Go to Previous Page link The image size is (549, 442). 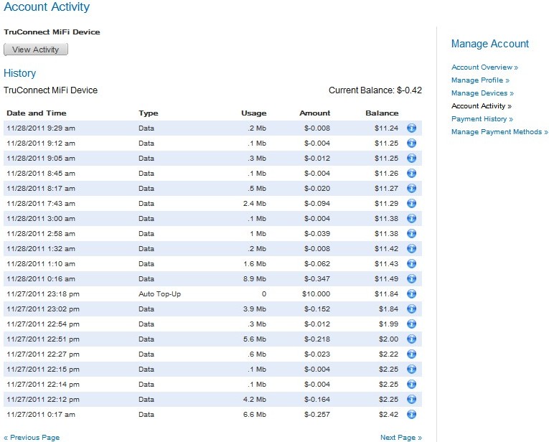coord(32,438)
